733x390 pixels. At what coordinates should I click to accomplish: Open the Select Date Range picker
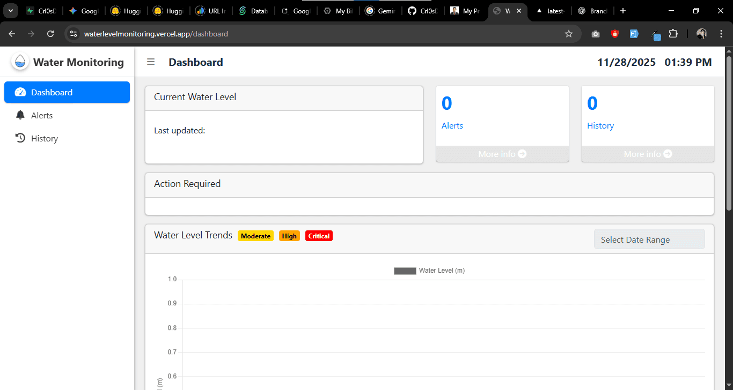[649, 239]
